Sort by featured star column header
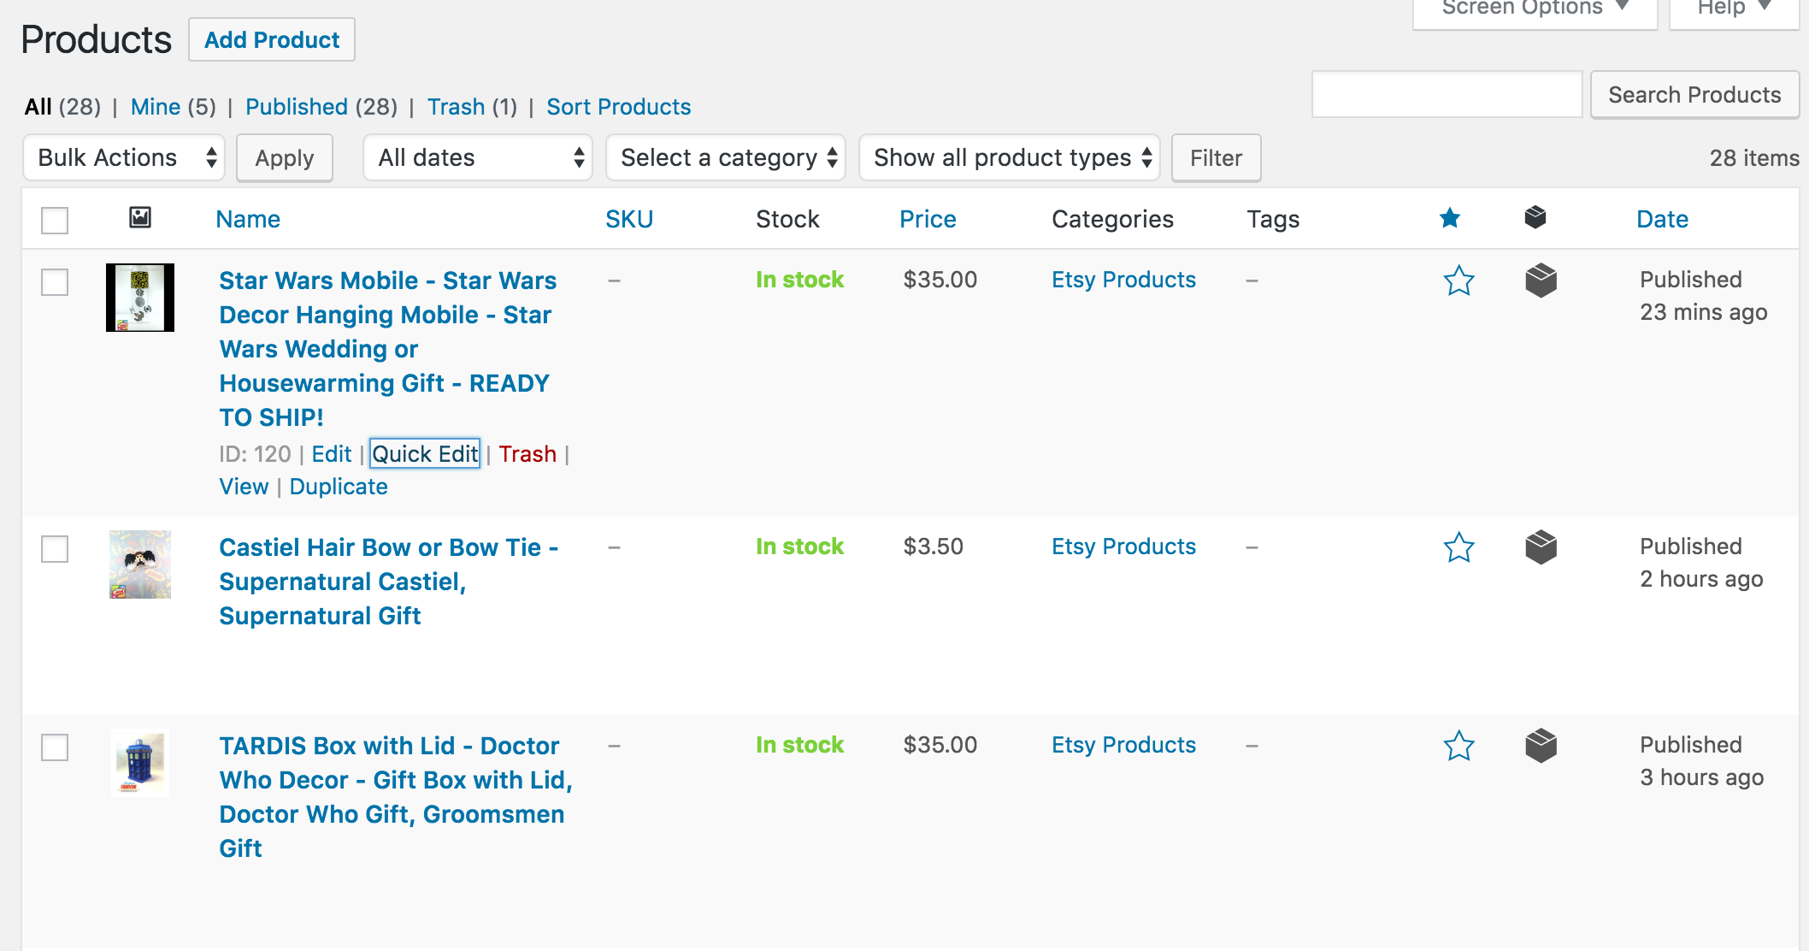This screenshot has height=951, width=1809. coord(1450,218)
